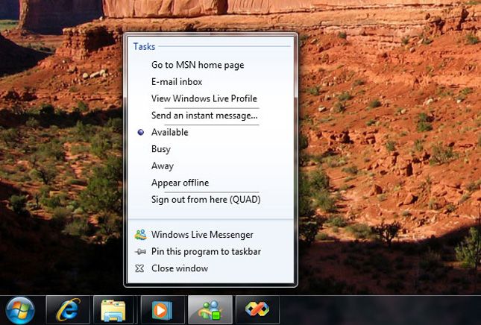The height and width of the screenshot is (325, 481).
Task: Choose Go to MSN home page
Action: pos(198,65)
